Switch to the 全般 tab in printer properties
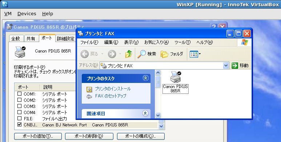This screenshot has width=281, height=142. point(16,38)
